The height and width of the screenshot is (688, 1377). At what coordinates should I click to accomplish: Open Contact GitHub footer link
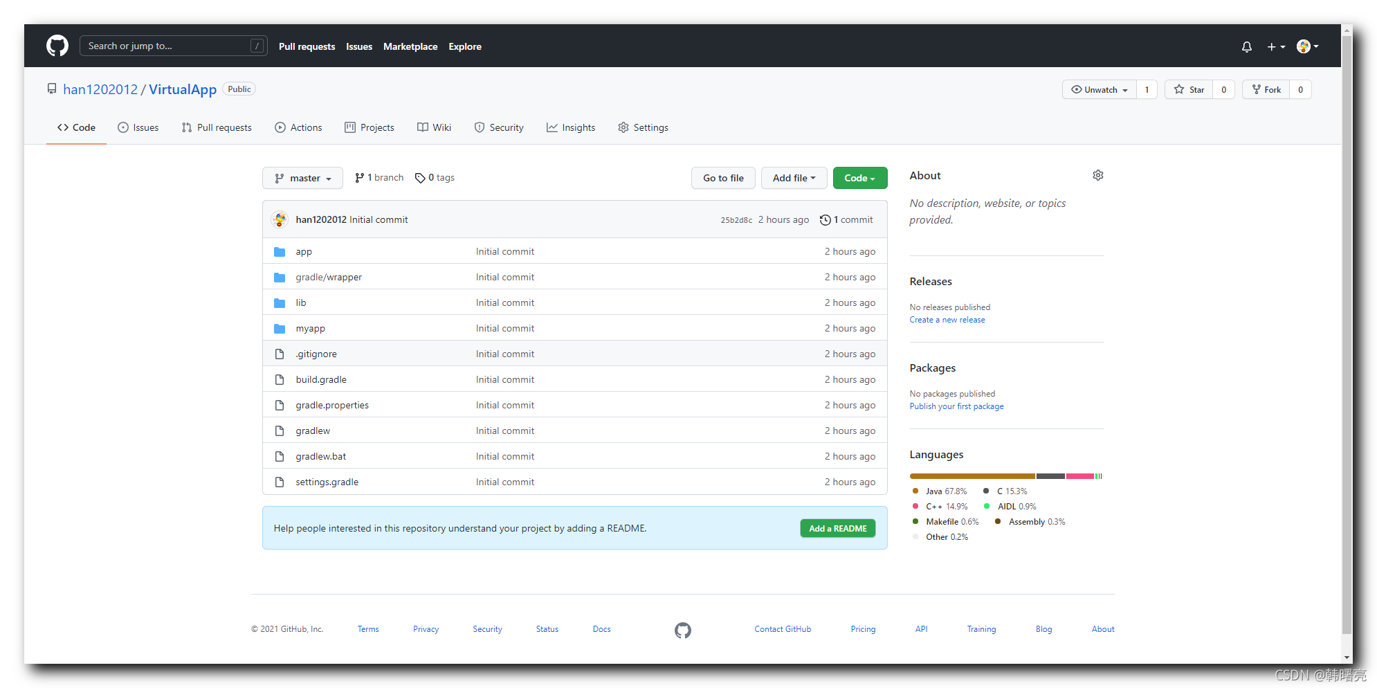tap(783, 629)
